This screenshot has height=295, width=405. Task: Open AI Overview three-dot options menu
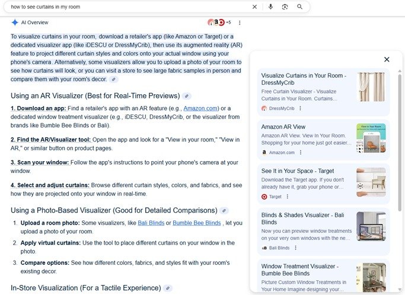(240, 23)
